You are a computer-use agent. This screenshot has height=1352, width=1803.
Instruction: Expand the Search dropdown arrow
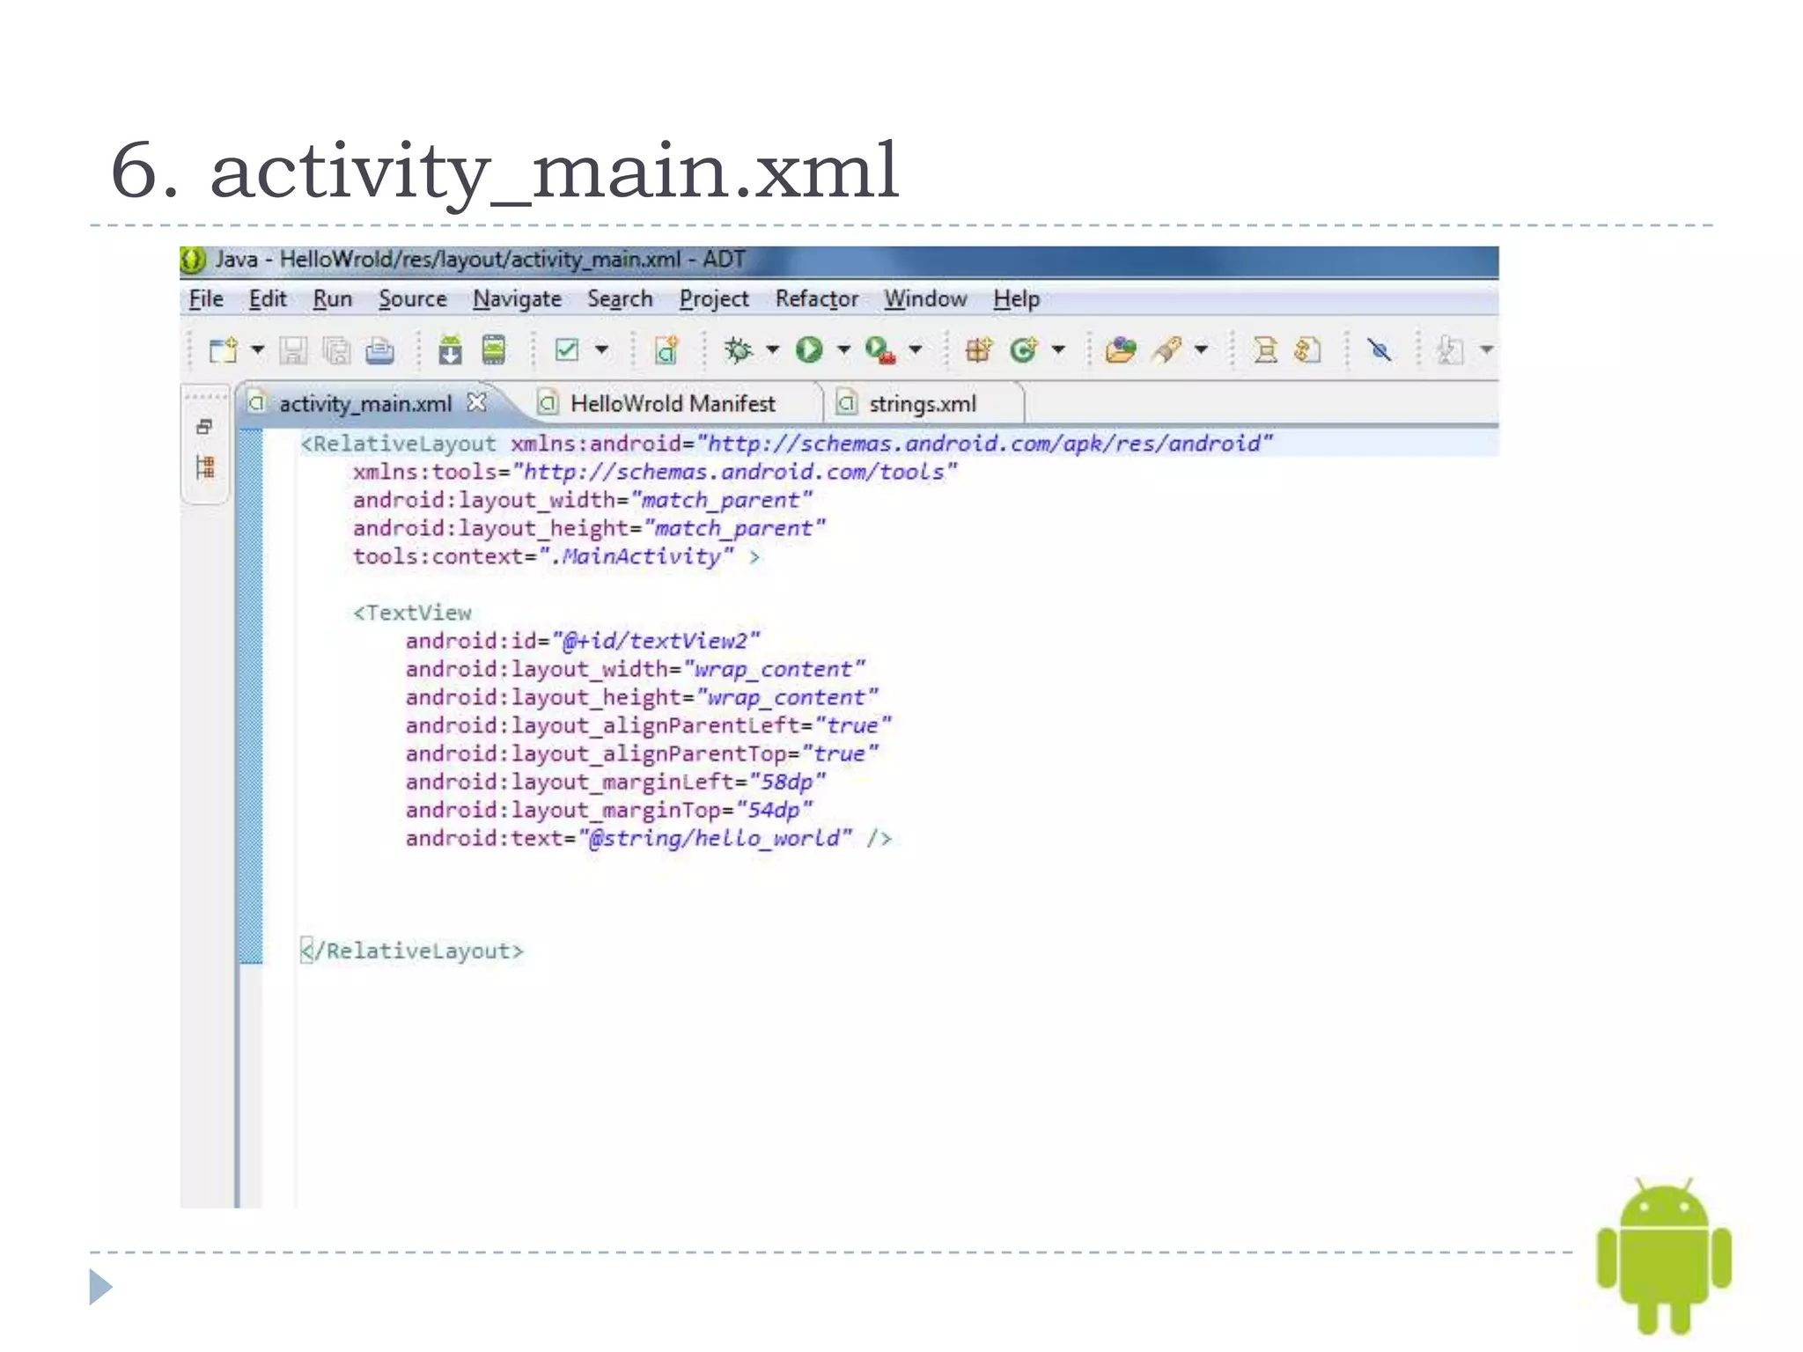[1201, 350]
